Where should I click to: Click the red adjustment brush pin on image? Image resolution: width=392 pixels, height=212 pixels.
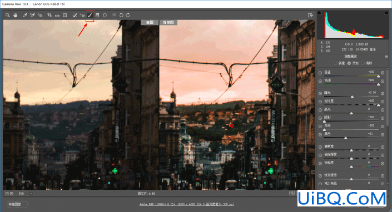(232, 126)
